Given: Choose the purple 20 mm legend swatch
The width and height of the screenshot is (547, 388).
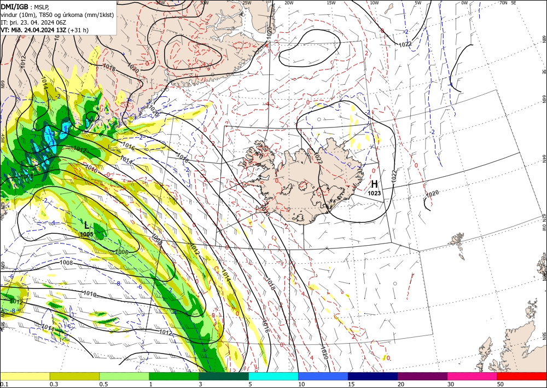Looking at the screenshot, I should coord(422,376).
